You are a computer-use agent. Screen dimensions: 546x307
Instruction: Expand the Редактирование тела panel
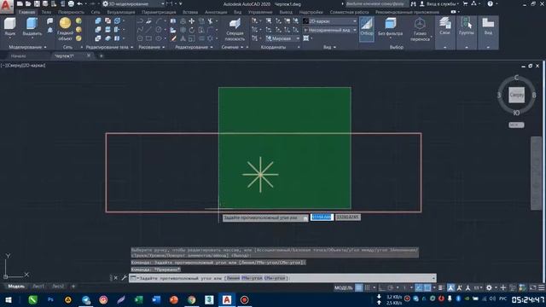click(109, 47)
